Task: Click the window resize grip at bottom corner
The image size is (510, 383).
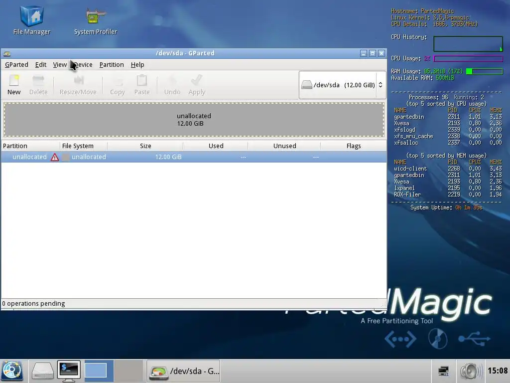Action: [x=383, y=305]
